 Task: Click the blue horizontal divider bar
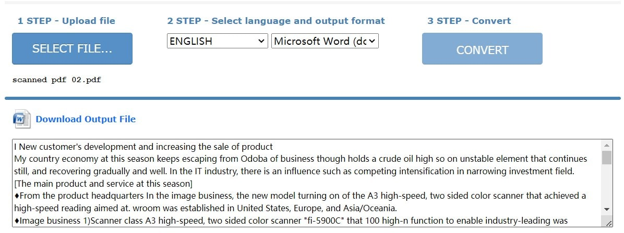click(312, 98)
